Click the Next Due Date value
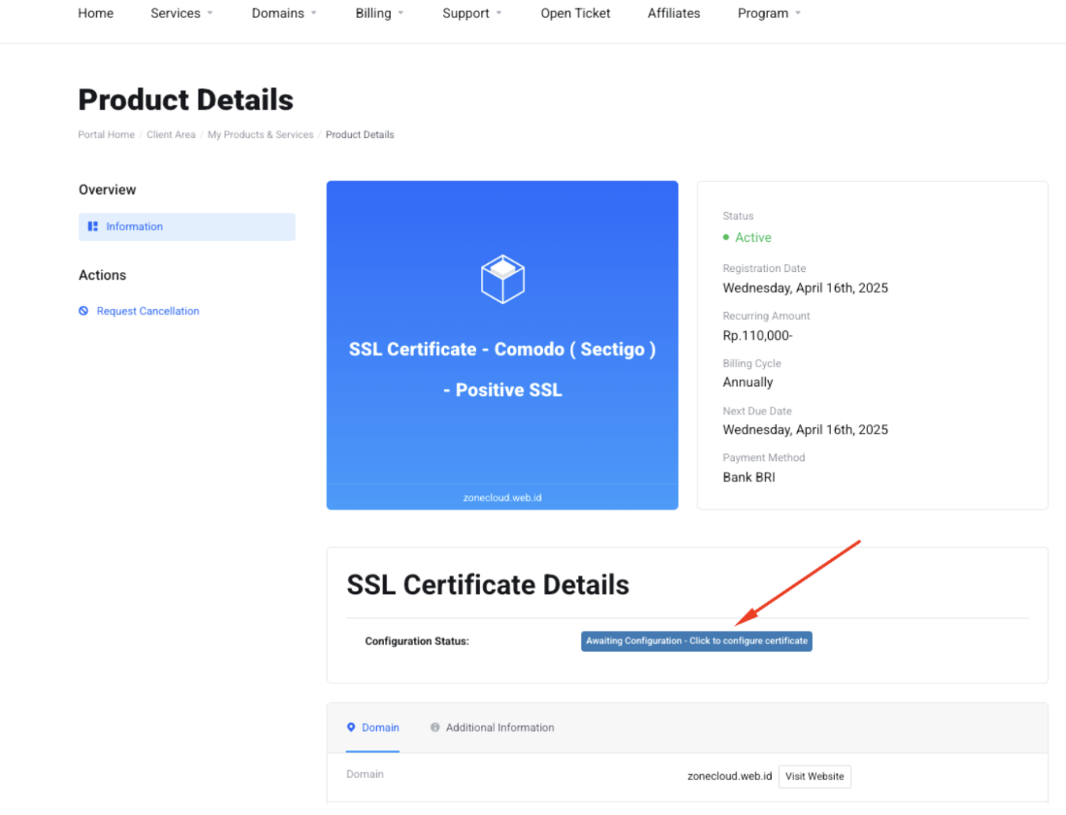Viewport: 1066px width, 815px height. pos(805,430)
